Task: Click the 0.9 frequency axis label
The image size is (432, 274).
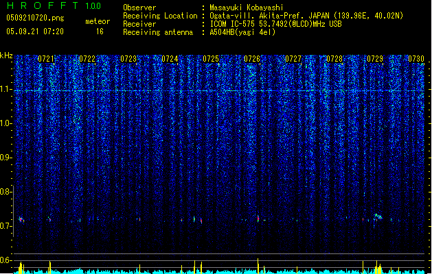Action: point(5,158)
